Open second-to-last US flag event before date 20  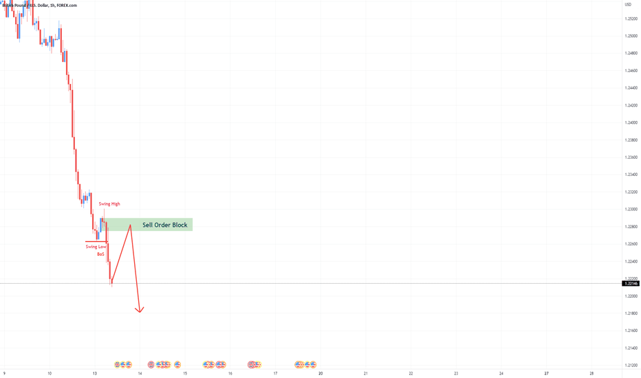point(307,364)
